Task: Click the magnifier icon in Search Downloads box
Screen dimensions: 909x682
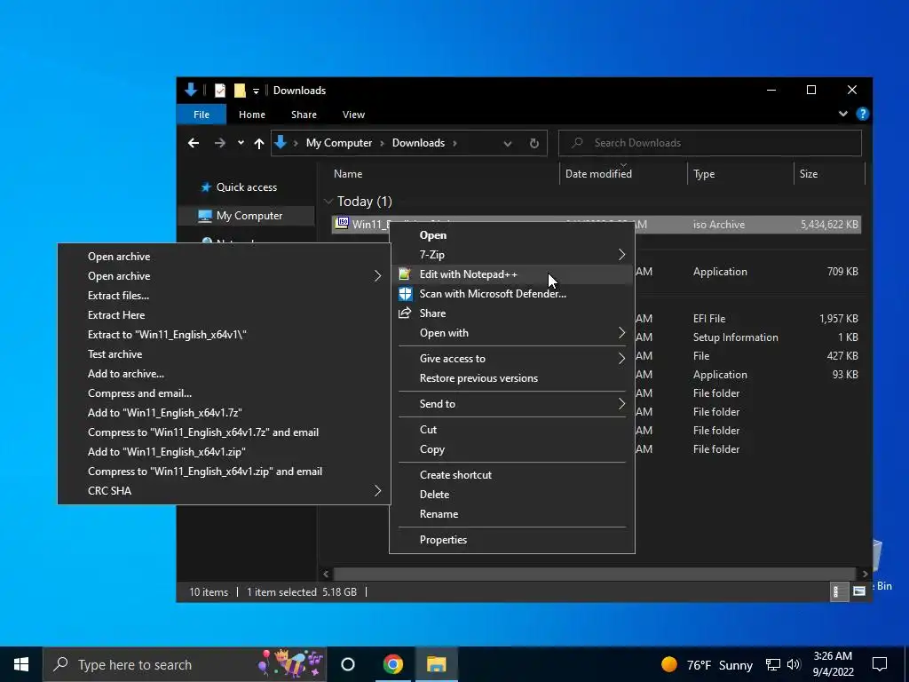Action: (577, 143)
